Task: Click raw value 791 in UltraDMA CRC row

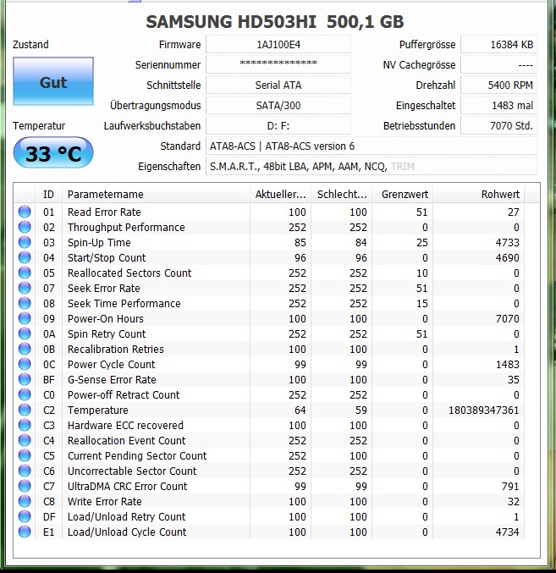Action: 510,486
